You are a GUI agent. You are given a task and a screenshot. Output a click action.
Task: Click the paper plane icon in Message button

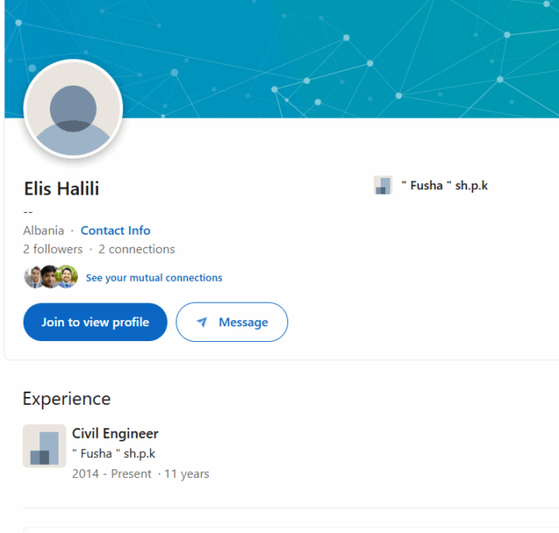(x=202, y=322)
